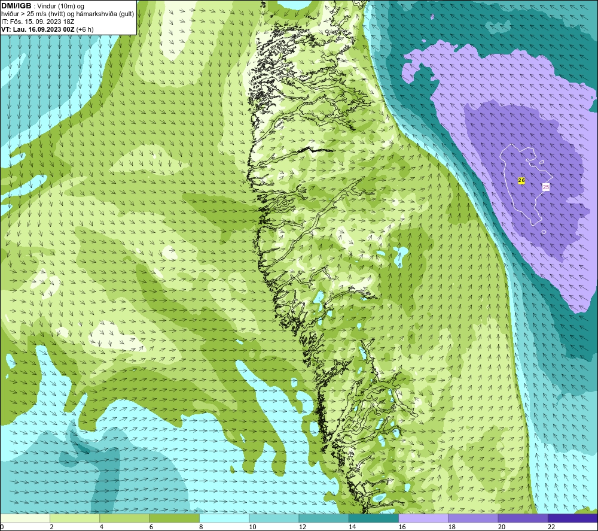Click scale value '10' under the color bar
Viewport: 598px width, 531px height.
(252, 527)
